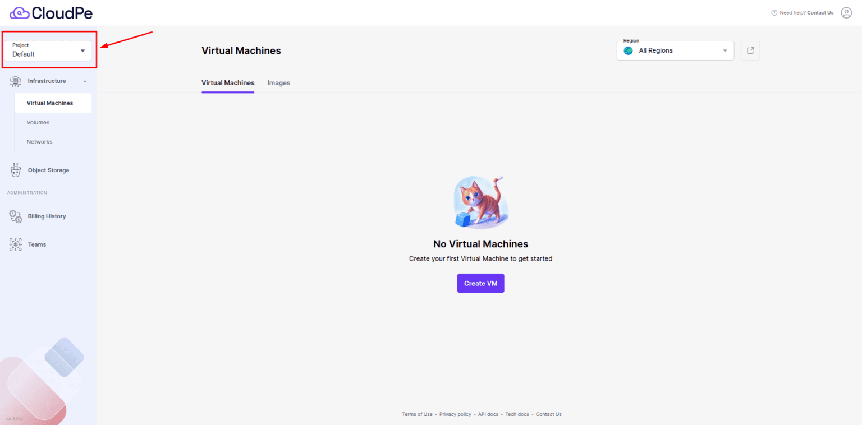Click the footer Contact Us link
This screenshot has height=425, width=862.
[549, 414]
